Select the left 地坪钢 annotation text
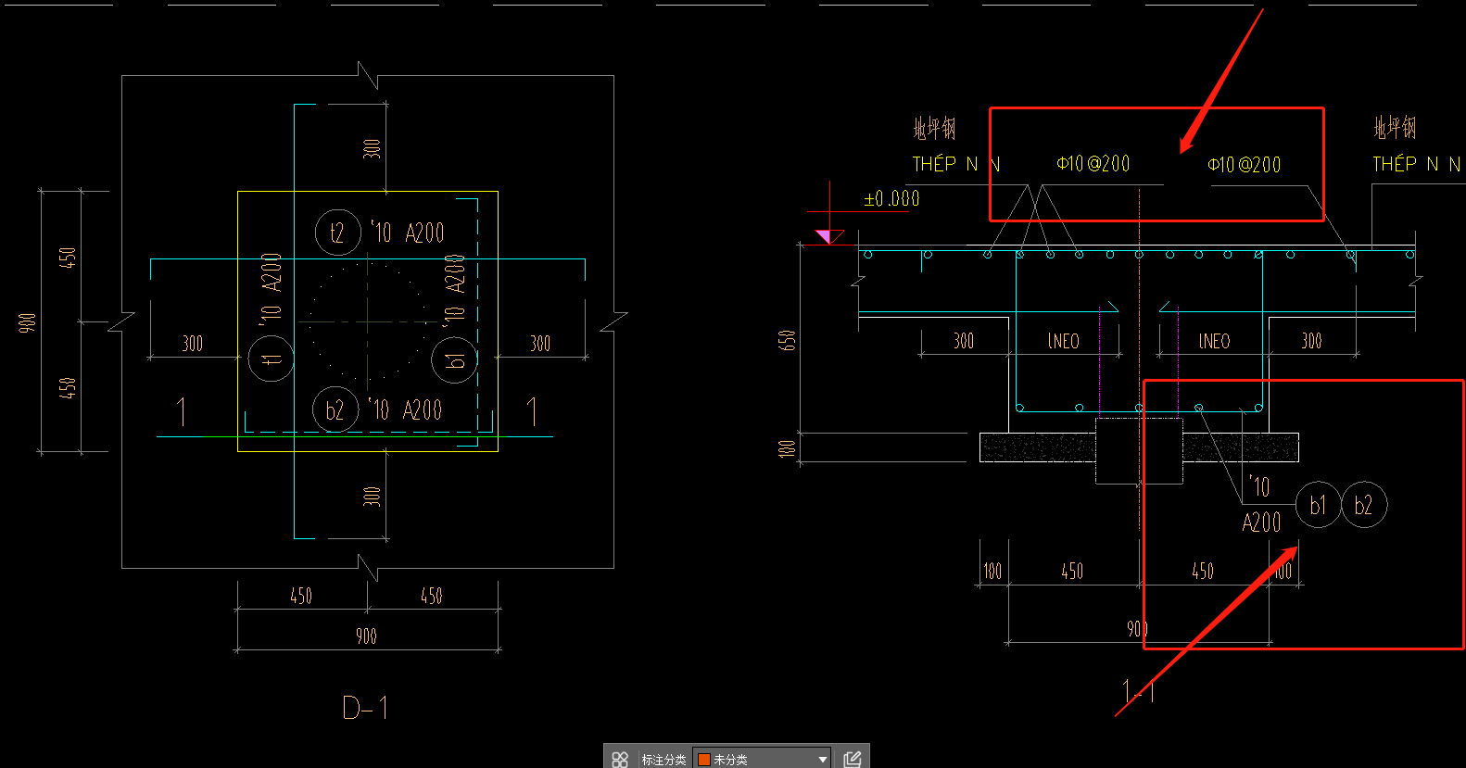The height and width of the screenshot is (768, 1466). click(934, 128)
